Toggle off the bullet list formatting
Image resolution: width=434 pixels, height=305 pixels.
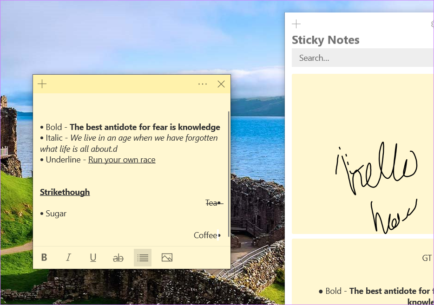[x=142, y=257]
